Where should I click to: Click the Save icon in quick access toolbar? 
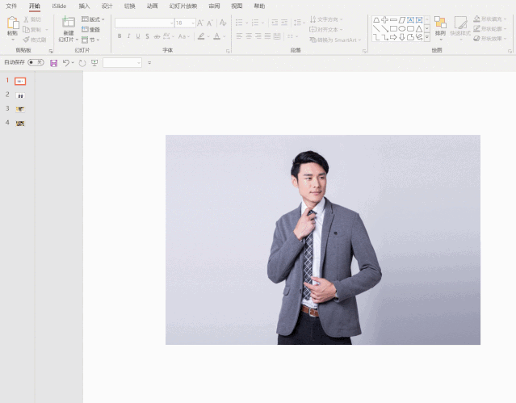pyautogui.click(x=53, y=63)
